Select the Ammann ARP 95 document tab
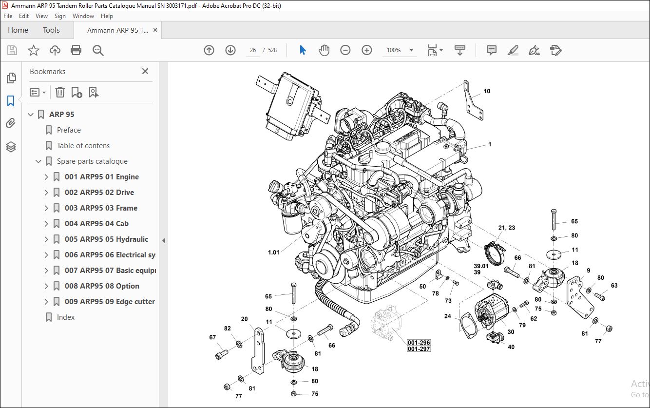 (117, 30)
